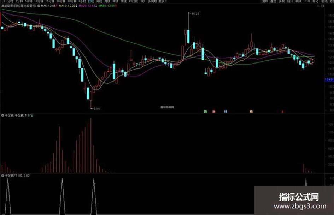Select the 周线 weekly chart tab
This screenshot has height=215, width=334.
pyautogui.click(x=99, y=1)
